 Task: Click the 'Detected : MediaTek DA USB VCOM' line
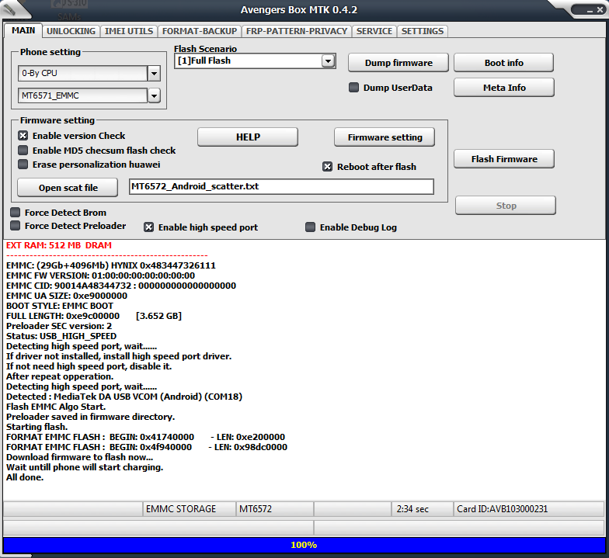click(x=124, y=397)
